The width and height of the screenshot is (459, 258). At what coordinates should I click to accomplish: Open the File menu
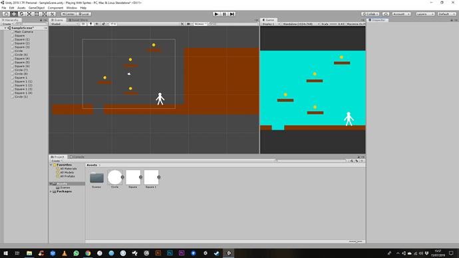click(4, 8)
